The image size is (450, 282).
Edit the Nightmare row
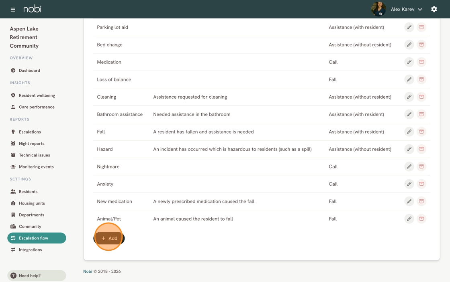pyautogui.click(x=409, y=166)
